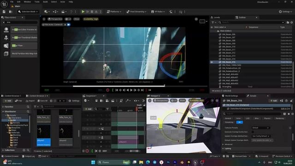Expand the Collections section in the Content Browser

pos(3,150)
